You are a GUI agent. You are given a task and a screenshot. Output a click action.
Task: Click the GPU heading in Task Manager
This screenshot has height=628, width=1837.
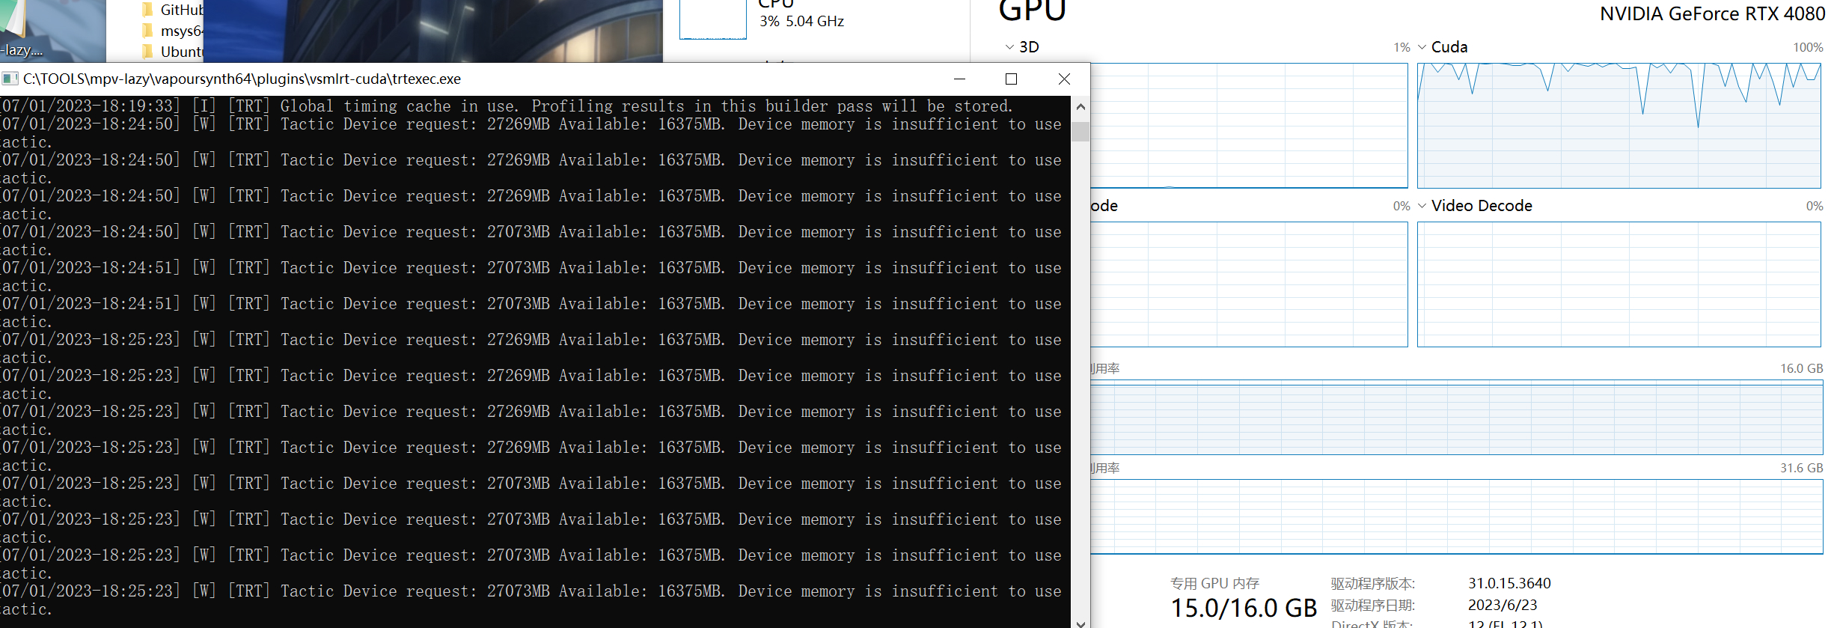[1032, 10]
